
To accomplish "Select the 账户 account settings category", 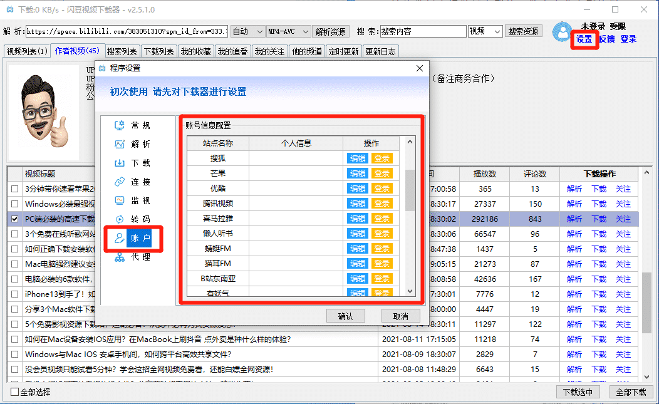I will [x=132, y=238].
